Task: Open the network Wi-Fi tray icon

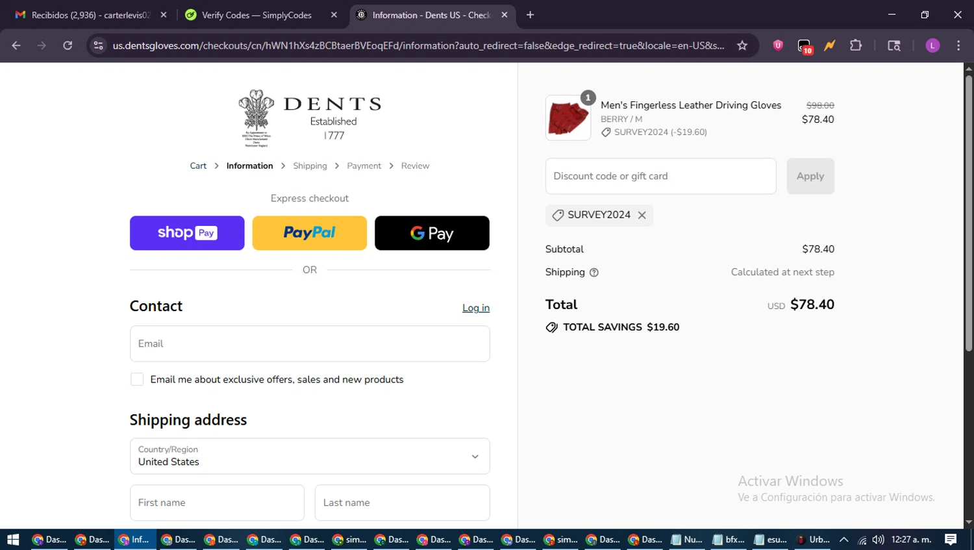Action: point(862,540)
